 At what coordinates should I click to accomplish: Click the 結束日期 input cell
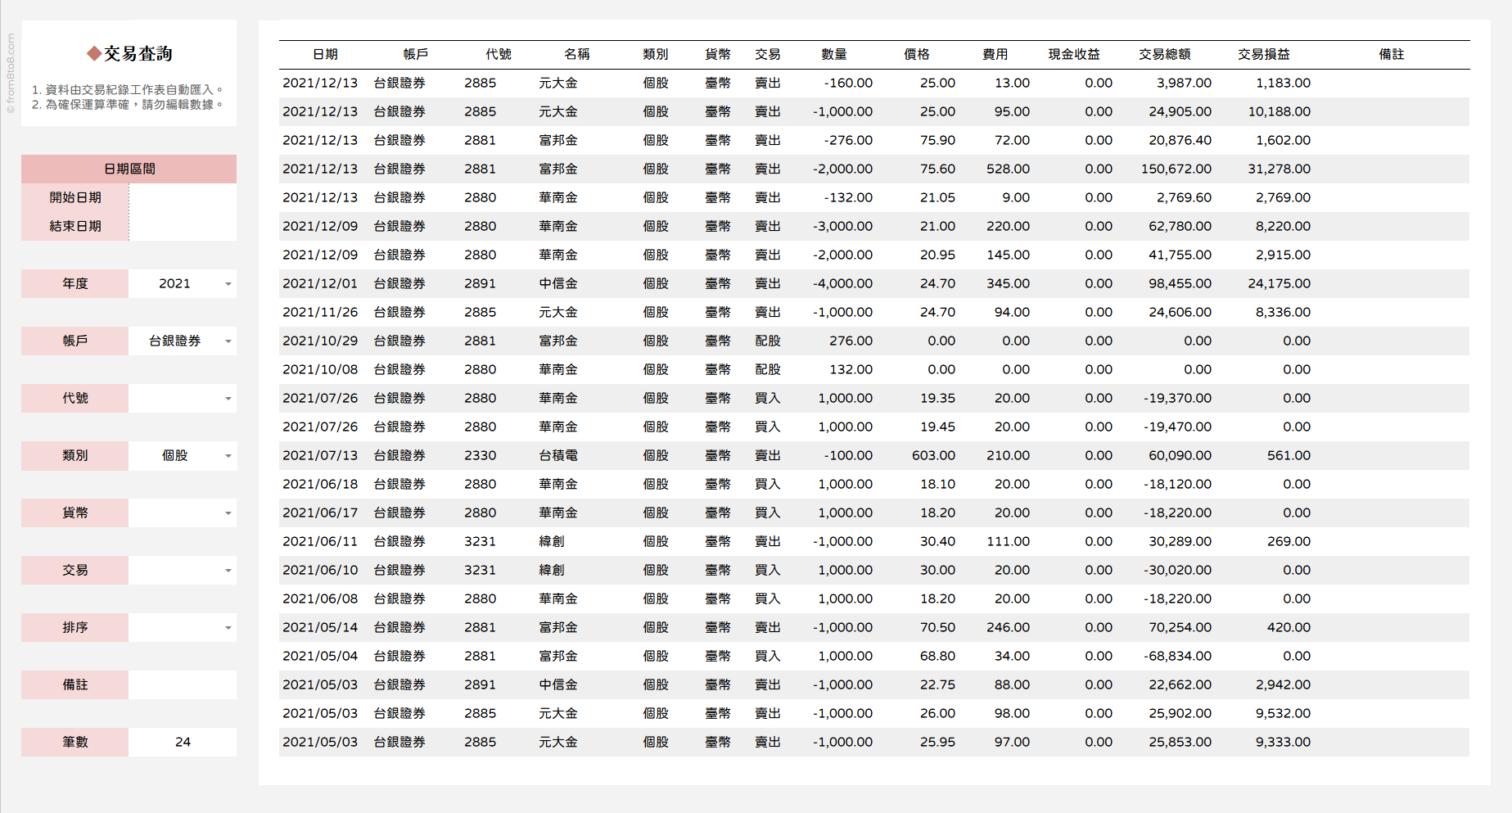pos(182,226)
